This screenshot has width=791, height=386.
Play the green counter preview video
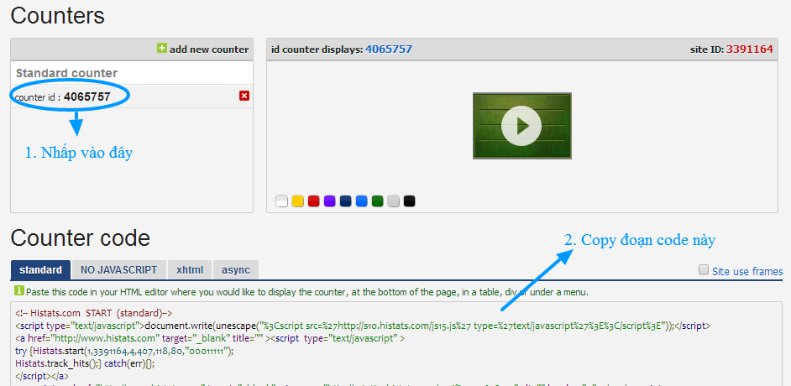pos(521,126)
